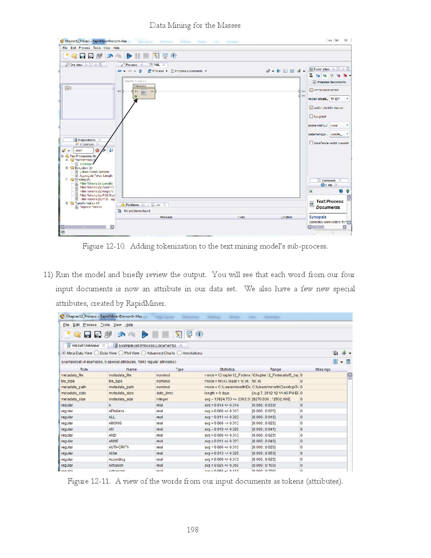Viewport: 431px width, 558px height.
Task: Click the Save icon in the upper window toolbar
Action: tap(82, 56)
